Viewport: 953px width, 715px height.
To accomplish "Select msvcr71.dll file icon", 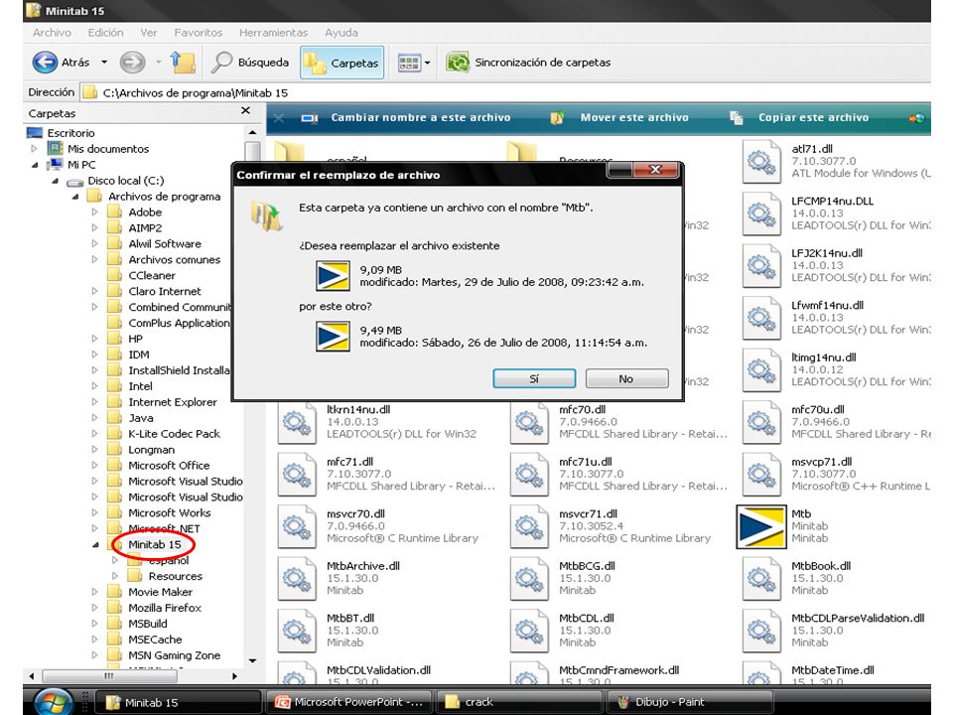I will point(529,526).
